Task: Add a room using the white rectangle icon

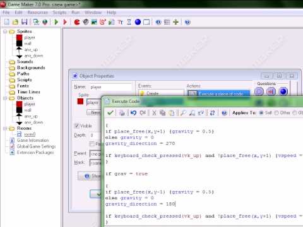Action: click(146, 22)
